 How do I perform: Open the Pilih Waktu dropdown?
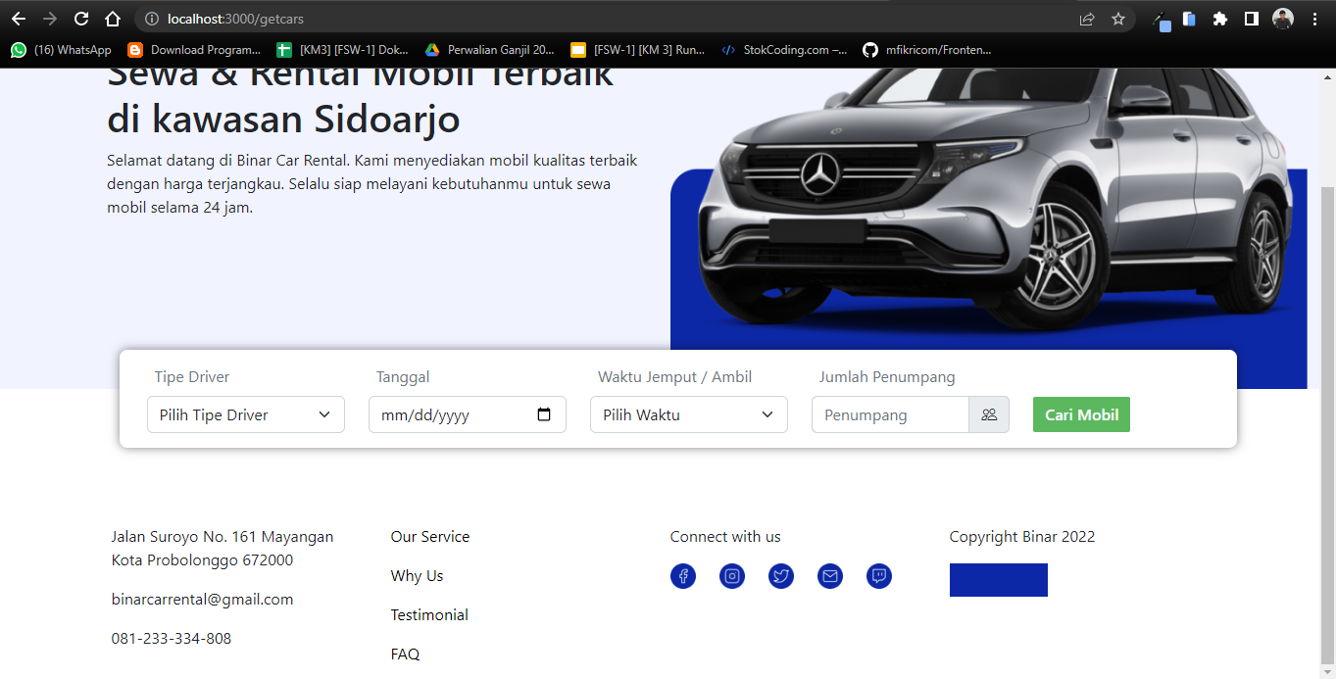point(688,414)
